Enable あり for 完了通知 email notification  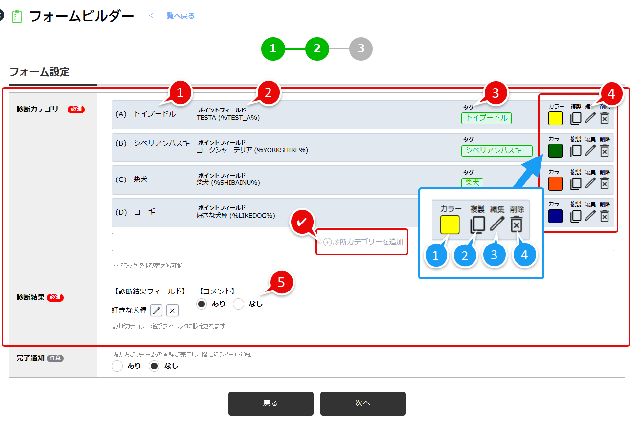point(116,365)
